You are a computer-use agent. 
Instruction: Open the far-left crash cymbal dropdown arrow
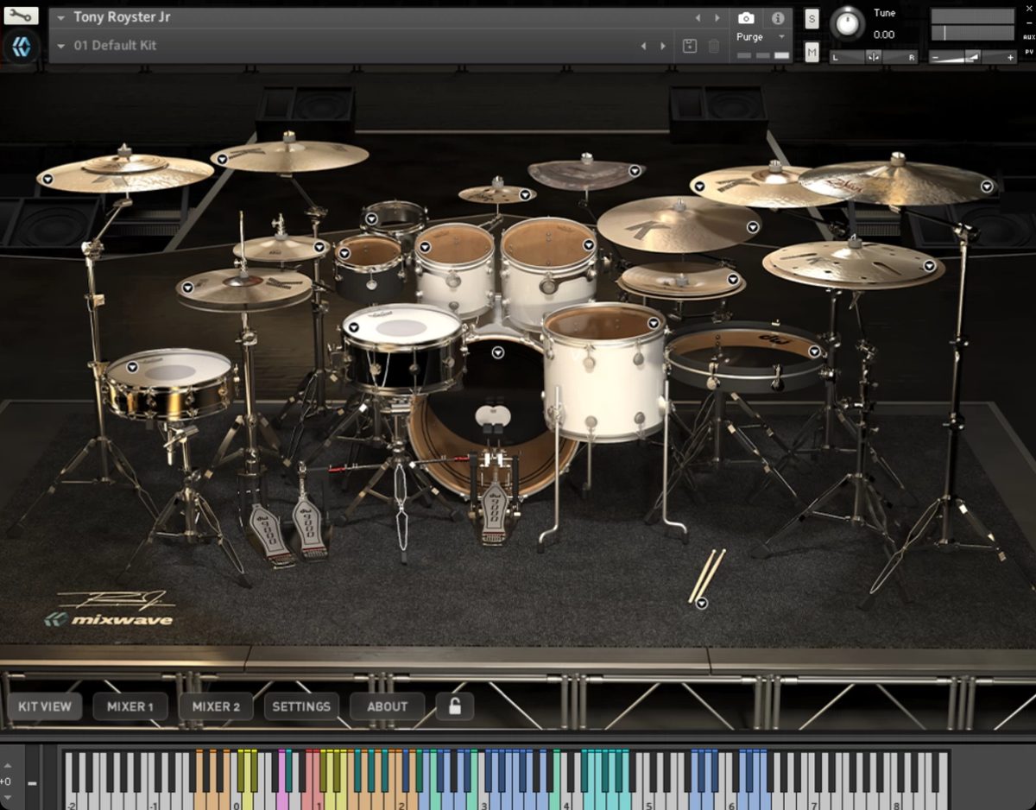point(47,179)
